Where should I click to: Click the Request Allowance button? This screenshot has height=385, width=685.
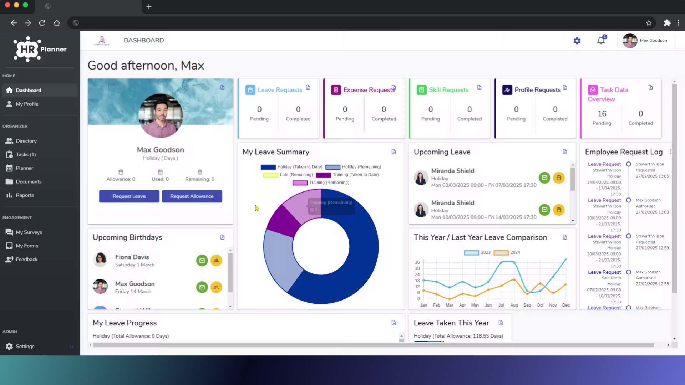192,196
